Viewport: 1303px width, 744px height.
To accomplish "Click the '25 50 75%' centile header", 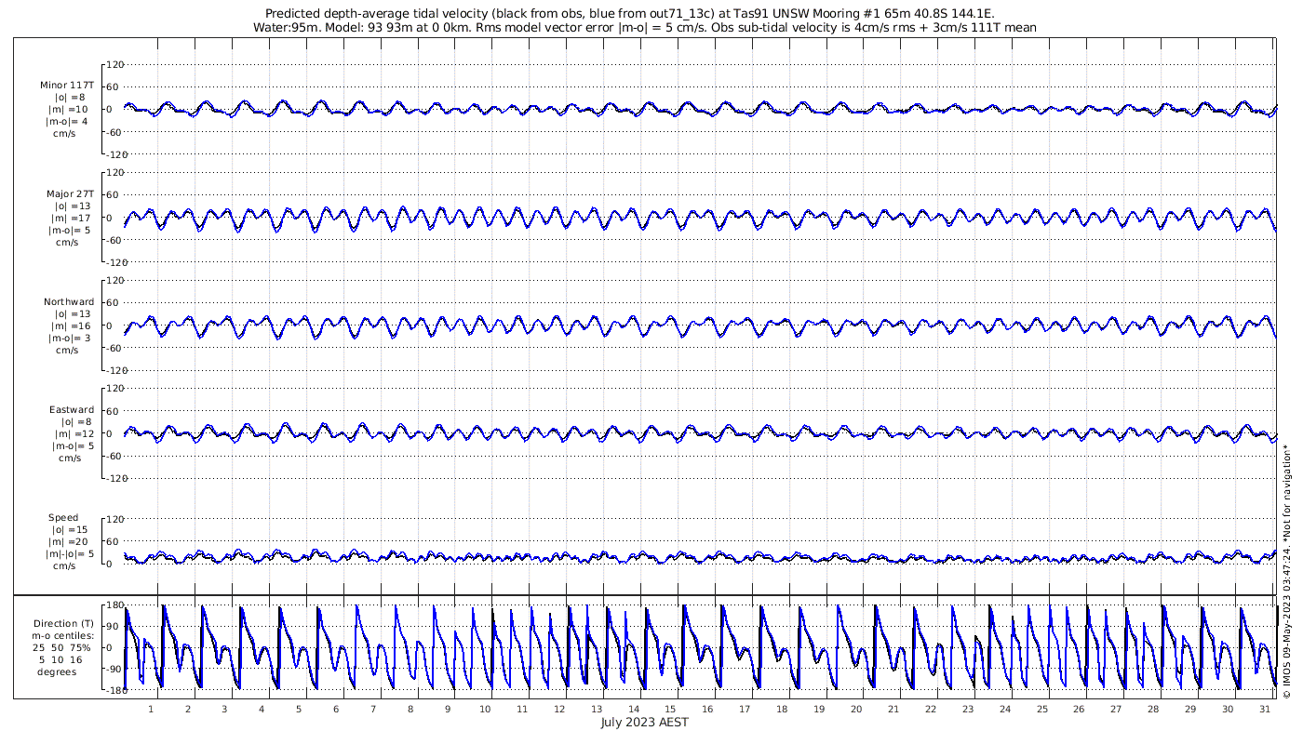I will (64, 647).
